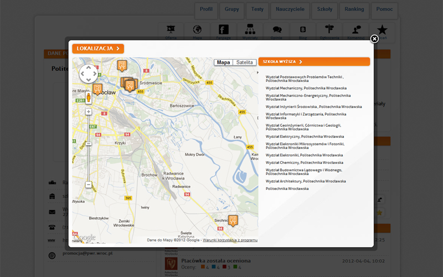Click the map zoom slider handle

(89, 144)
